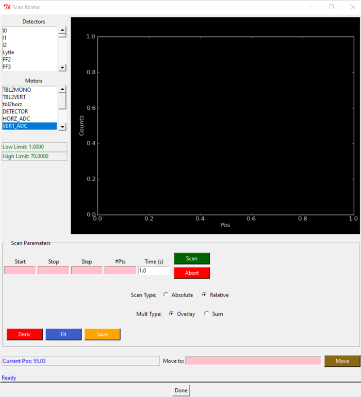The height and width of the screenshot is (397, 361).
Task: Click the Start input field
Action: tap(20, 270)
